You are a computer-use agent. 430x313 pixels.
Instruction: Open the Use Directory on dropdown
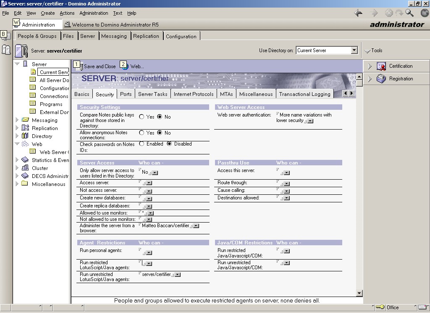(354, 50)
